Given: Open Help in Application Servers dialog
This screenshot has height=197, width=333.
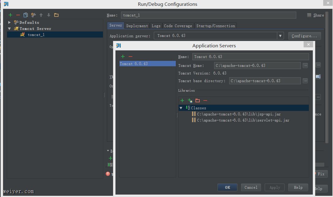Looking at the screenshot, I should pos(298,188).
